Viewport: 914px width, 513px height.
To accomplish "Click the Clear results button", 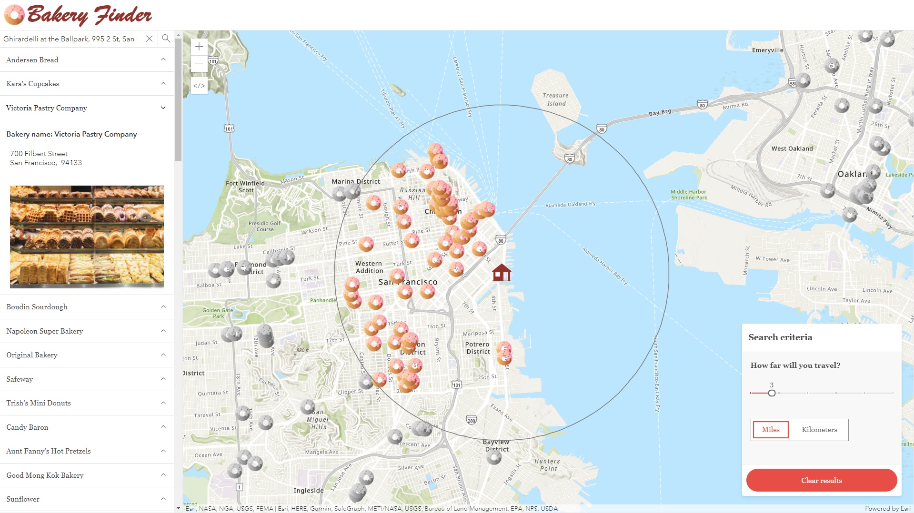I will pos(822,481).
